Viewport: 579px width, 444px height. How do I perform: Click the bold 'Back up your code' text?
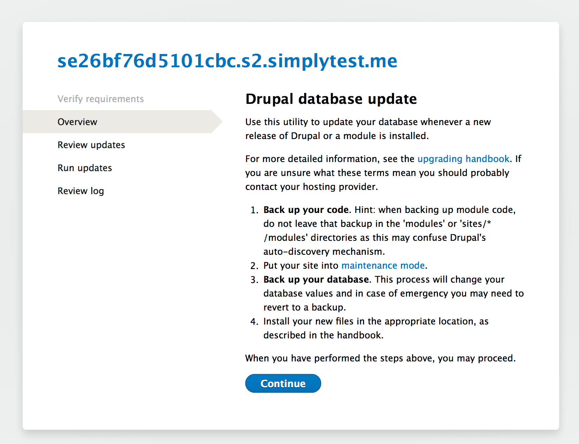click(x=306, y=210)
